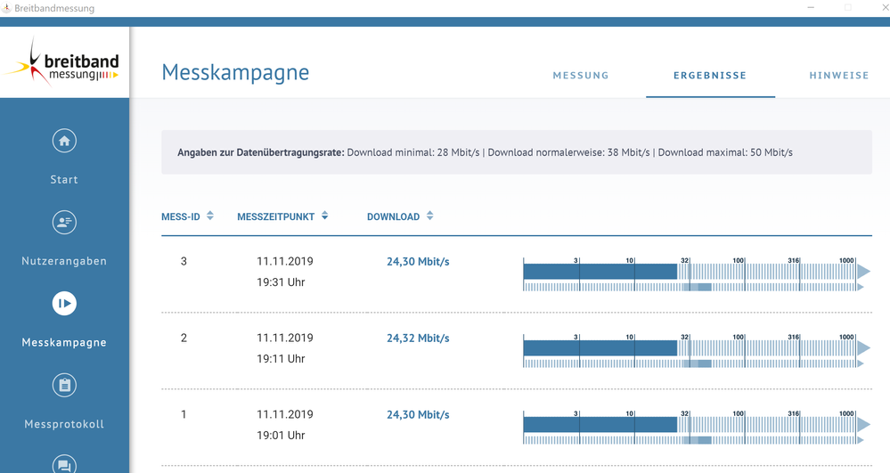Image resolution: width=890 pixels, height=473 pixels.
Task: Click the Nutzerangaben sidebar label
Action: pos(64,261)
